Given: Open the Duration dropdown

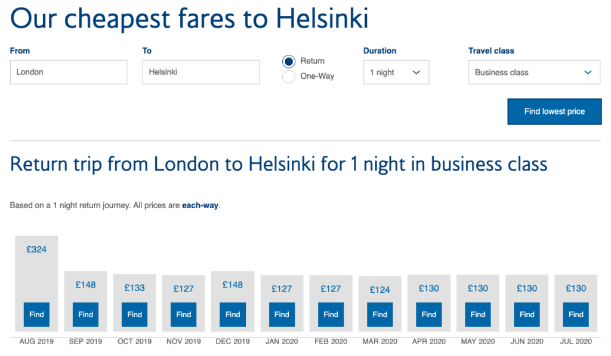Looking at the screenshot, I should point(396,72).
